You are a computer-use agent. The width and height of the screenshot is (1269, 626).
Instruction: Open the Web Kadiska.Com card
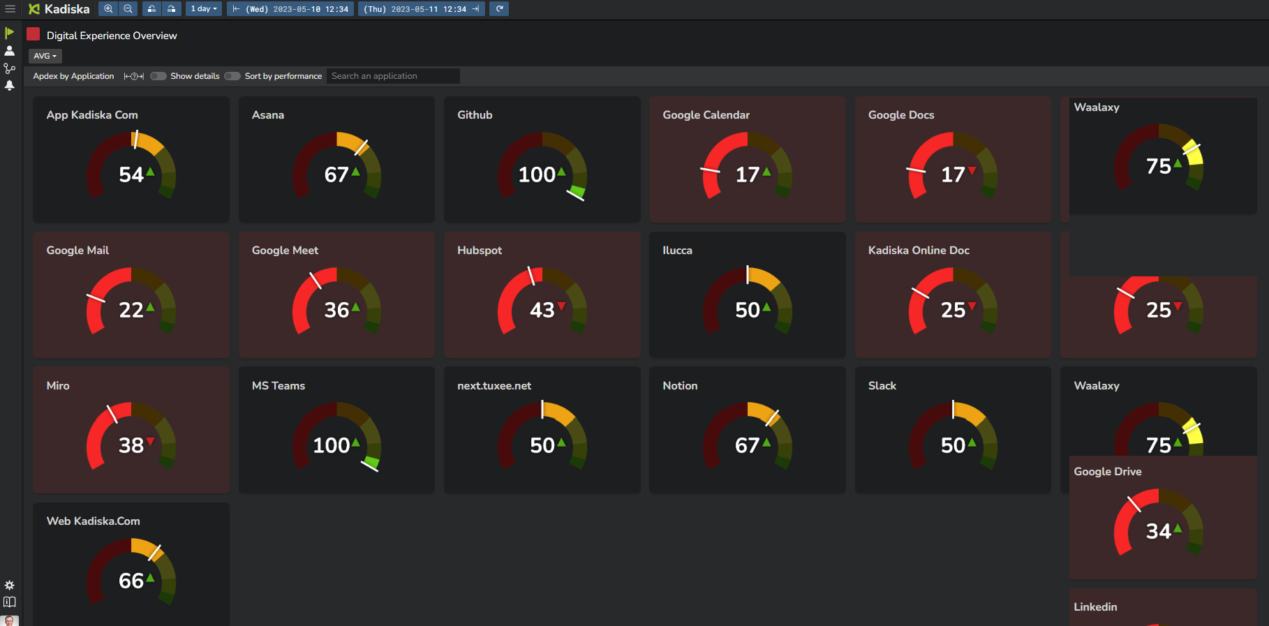(131, 565)
